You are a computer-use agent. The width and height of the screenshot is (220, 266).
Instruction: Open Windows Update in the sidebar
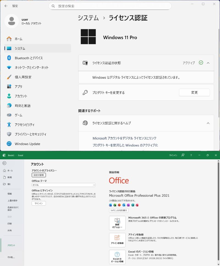click(27, 144)
